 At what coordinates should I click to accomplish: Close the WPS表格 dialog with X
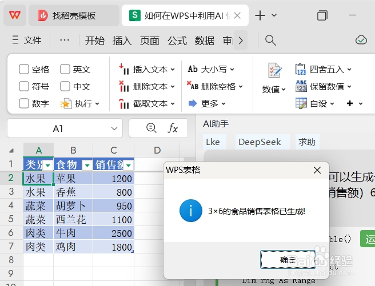click(317, 170)
